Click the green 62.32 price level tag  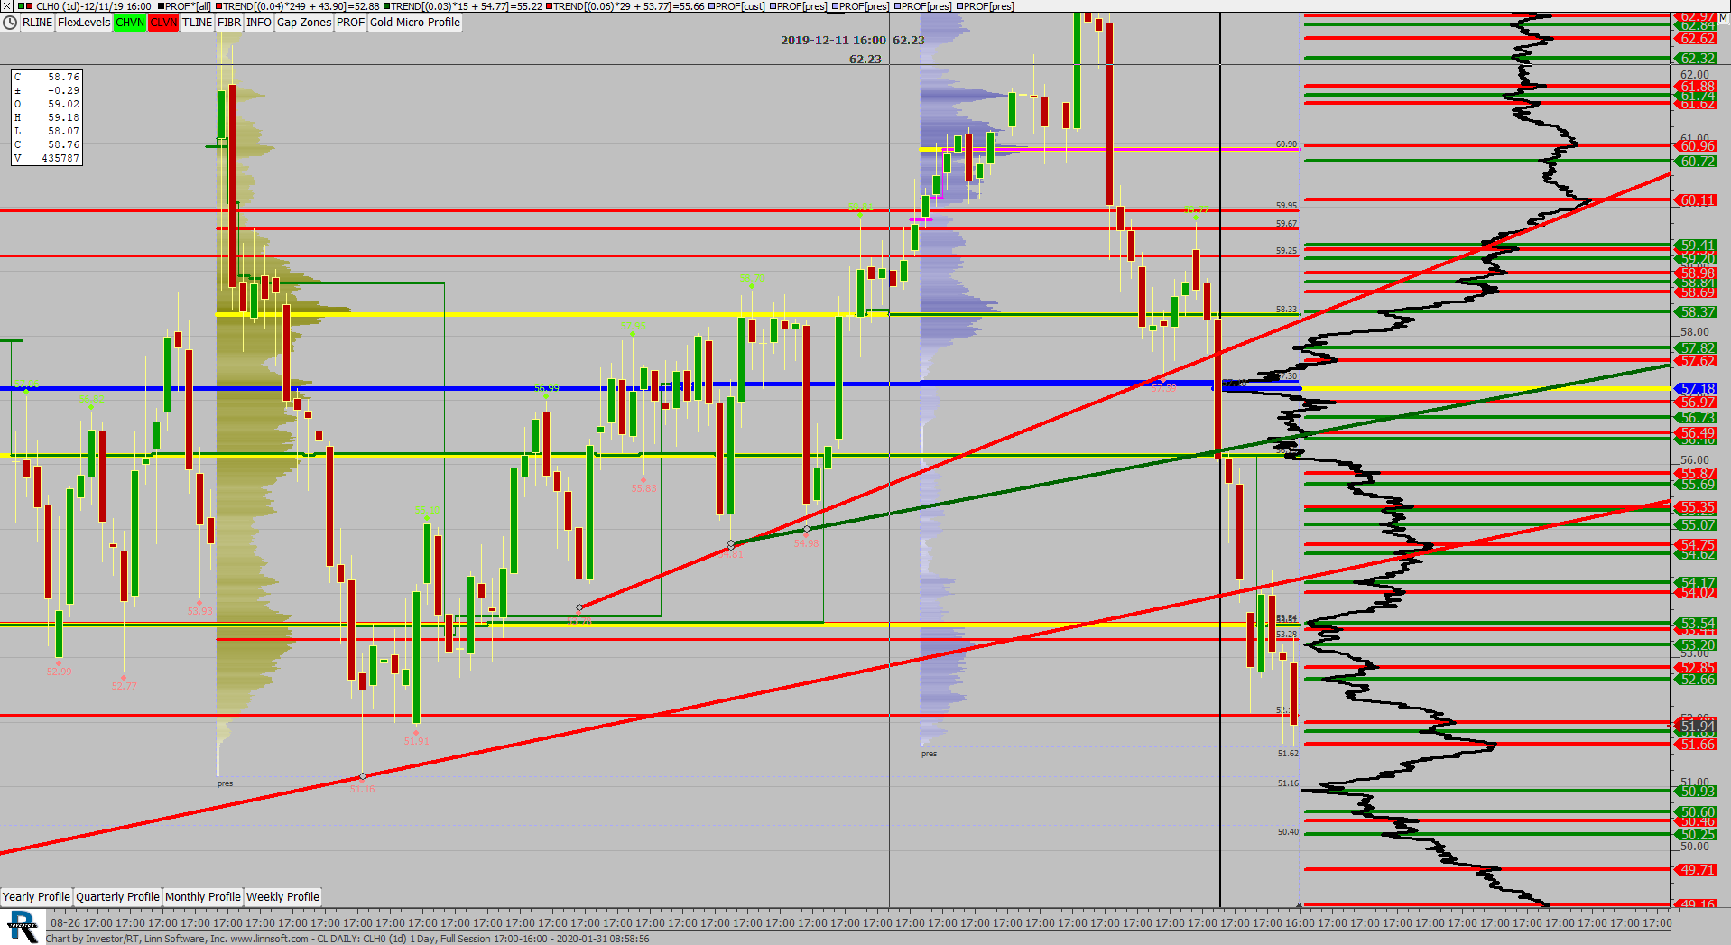(1697, 59)
